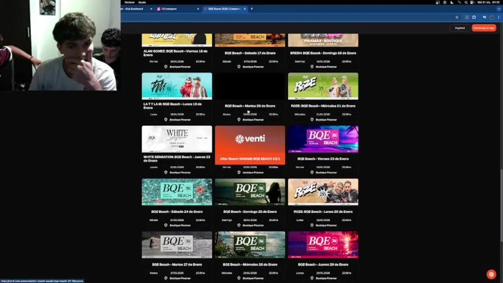Bookmark page with the star icon

(457, 17)
